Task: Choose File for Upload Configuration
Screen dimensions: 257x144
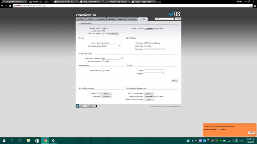Action: (149, 96)
